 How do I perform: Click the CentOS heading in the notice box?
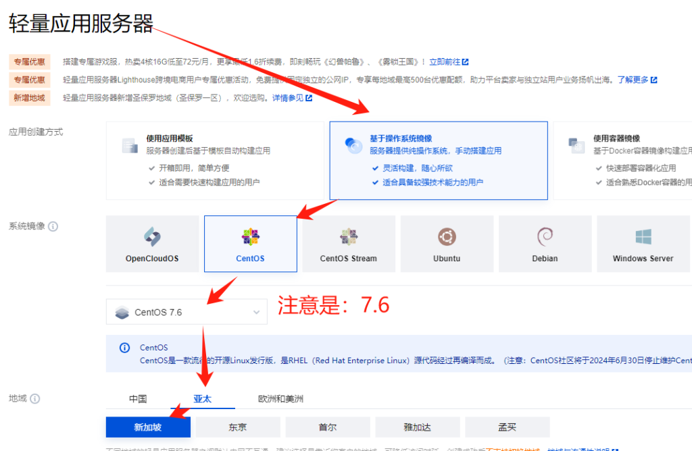click(x=153, y=348)
